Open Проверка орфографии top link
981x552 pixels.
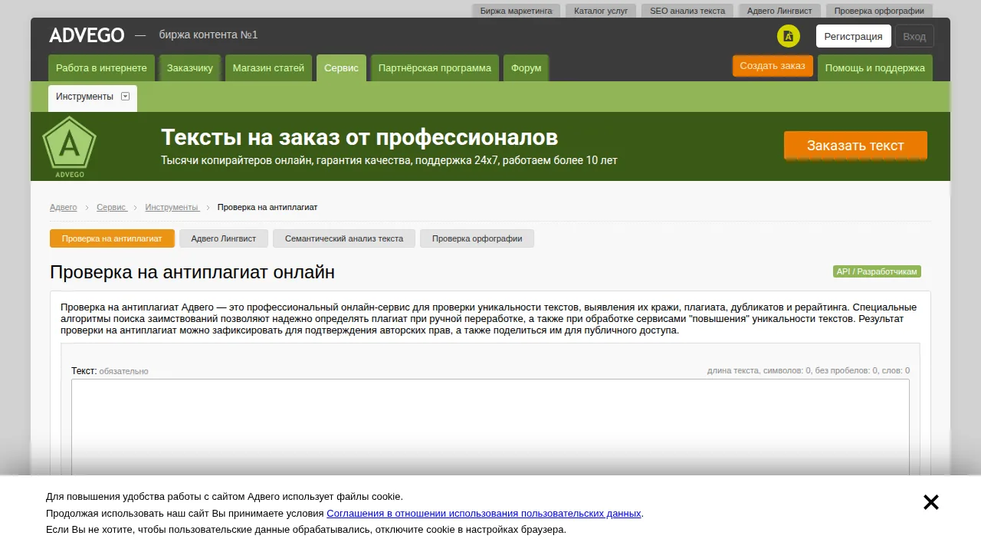pos(879,11)
